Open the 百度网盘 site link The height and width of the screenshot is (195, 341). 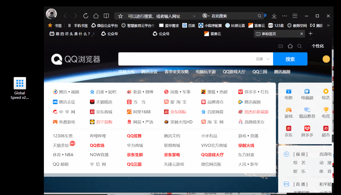click(x=212, y=112)
